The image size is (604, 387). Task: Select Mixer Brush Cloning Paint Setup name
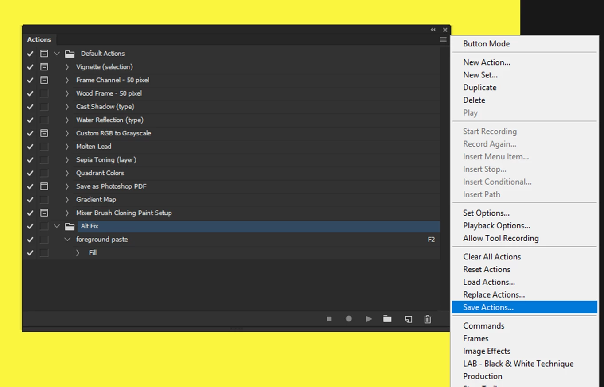124,213
